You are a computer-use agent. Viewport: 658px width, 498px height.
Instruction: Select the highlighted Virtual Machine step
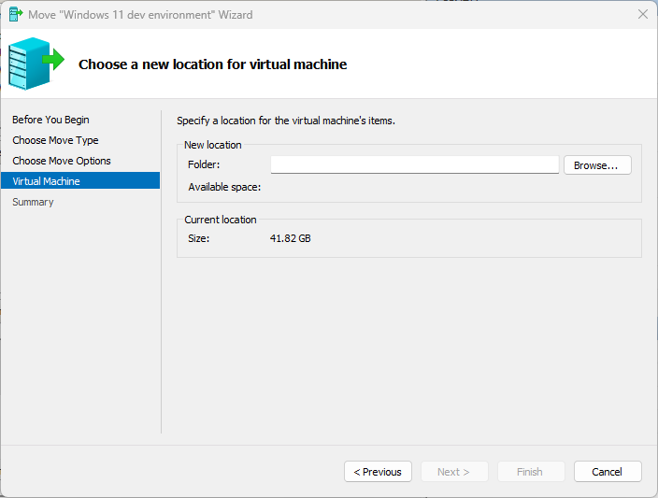coord(47,181)
